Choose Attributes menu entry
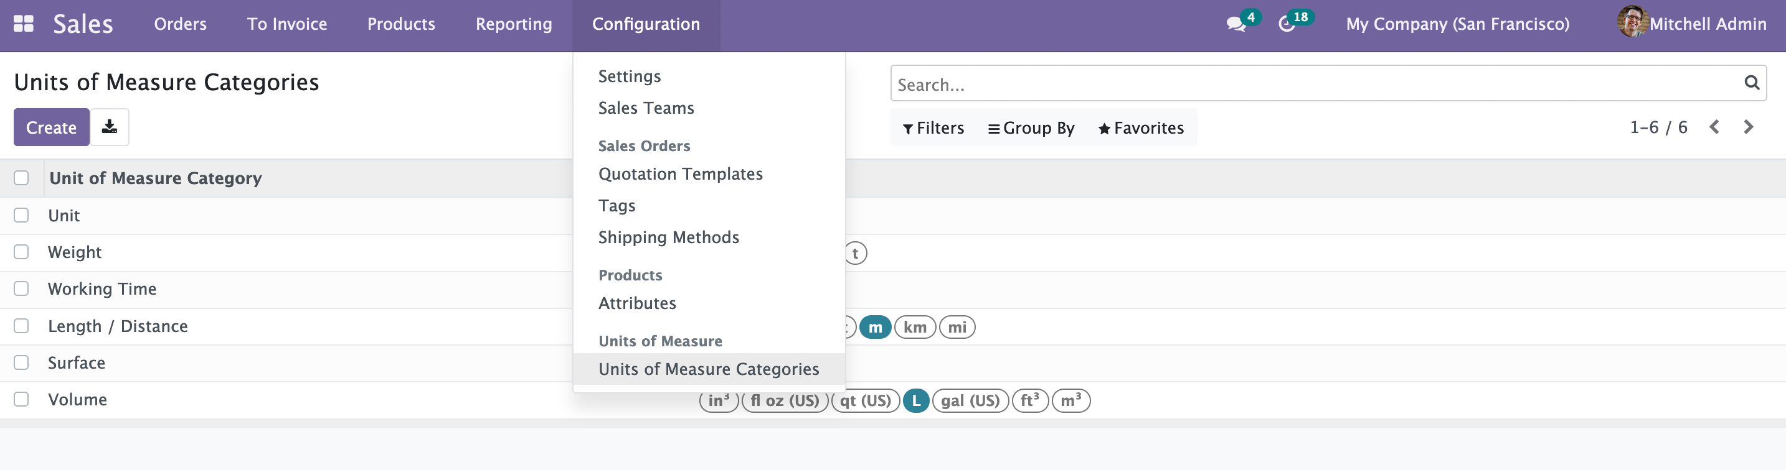This screenshot has height=470, width=1786. pos(636,303)
